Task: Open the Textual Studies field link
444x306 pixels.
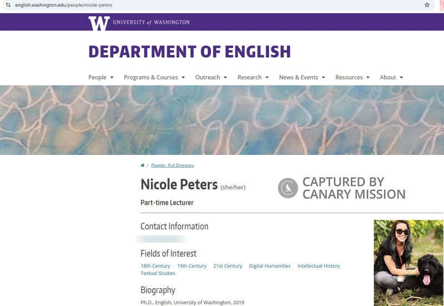Action: click(158, 273)
